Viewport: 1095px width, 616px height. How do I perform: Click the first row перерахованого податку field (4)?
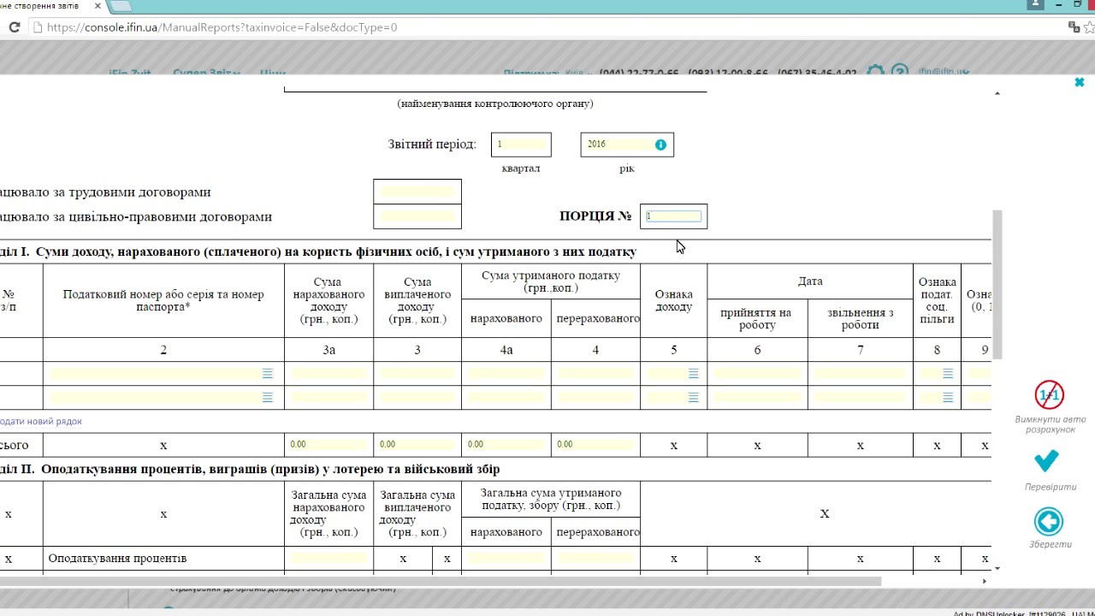pos(595,374)
